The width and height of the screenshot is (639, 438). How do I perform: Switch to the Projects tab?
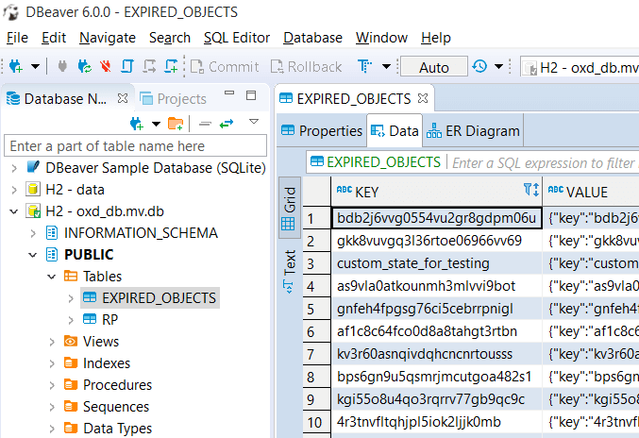tap(173, 98)
